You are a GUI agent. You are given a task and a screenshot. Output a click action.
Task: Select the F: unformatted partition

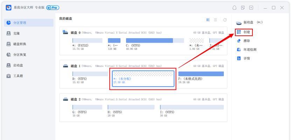201,77
